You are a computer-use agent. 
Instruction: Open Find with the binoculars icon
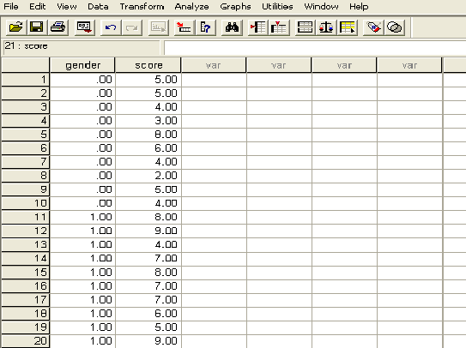pos(232,27)
